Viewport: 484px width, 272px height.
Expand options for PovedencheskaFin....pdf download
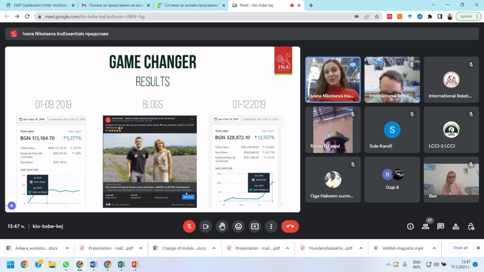pos(361,248)
